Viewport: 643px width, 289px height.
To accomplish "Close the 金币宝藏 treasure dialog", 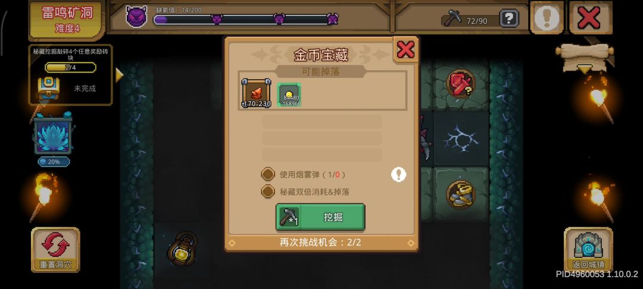I will pyautogui.click(x=405, y=49).
